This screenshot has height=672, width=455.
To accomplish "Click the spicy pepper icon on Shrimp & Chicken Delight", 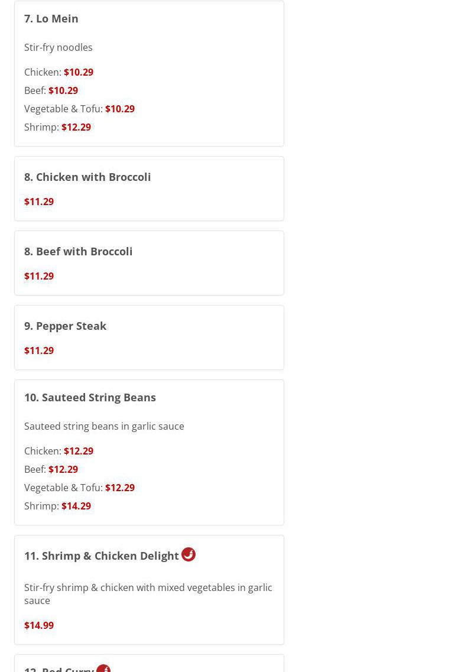I will pyautogui.click(x=188, y=554).
